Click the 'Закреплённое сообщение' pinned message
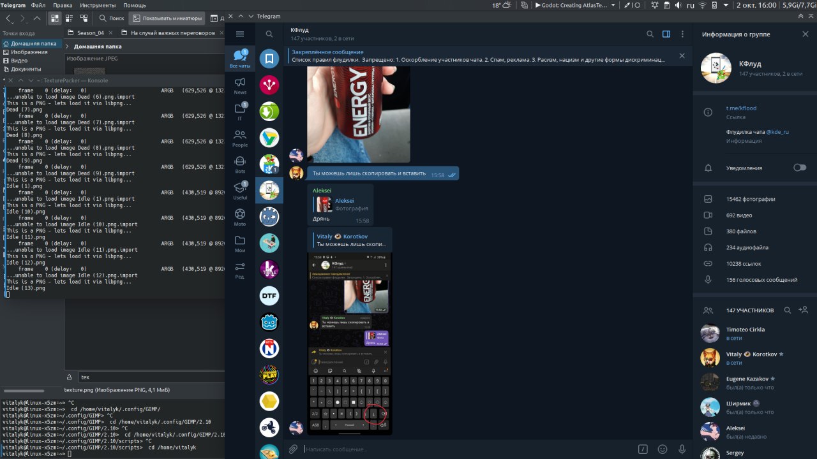This screenshot has width=817, height=459. (478, 55)
